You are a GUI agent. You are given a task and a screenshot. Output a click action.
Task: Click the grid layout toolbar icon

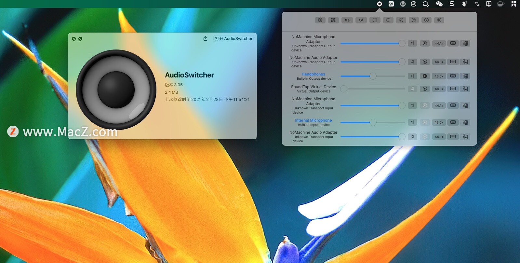(333, 20)
